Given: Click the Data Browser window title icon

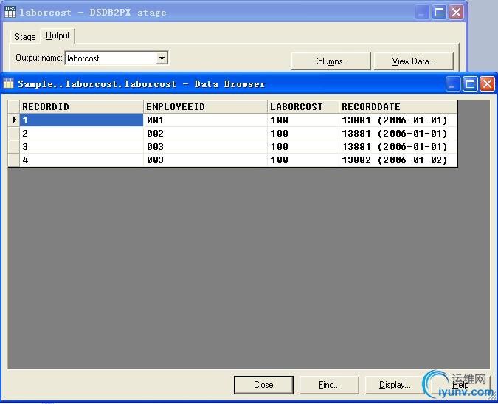Looking at the screenshot, I should [9, 83].
